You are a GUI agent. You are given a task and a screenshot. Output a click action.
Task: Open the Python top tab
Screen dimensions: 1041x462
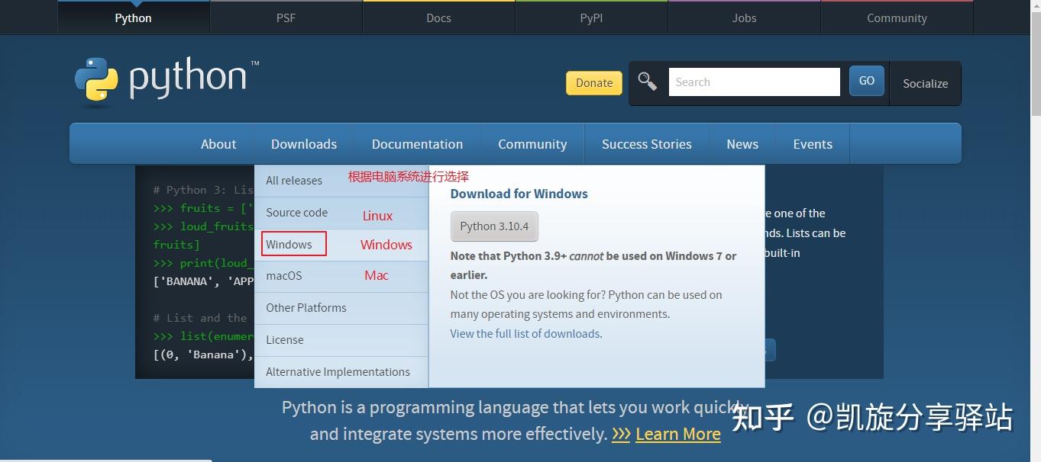coord(133,18)
